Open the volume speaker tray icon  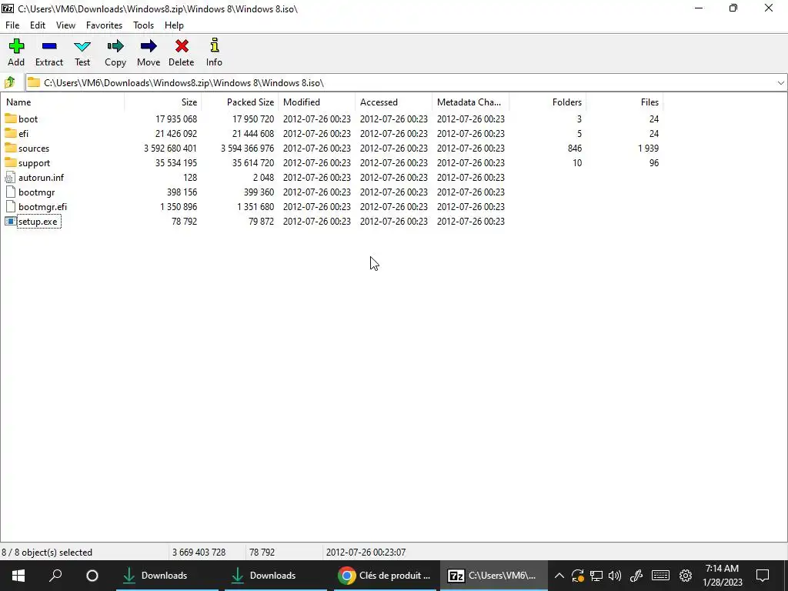coord(615,576)
